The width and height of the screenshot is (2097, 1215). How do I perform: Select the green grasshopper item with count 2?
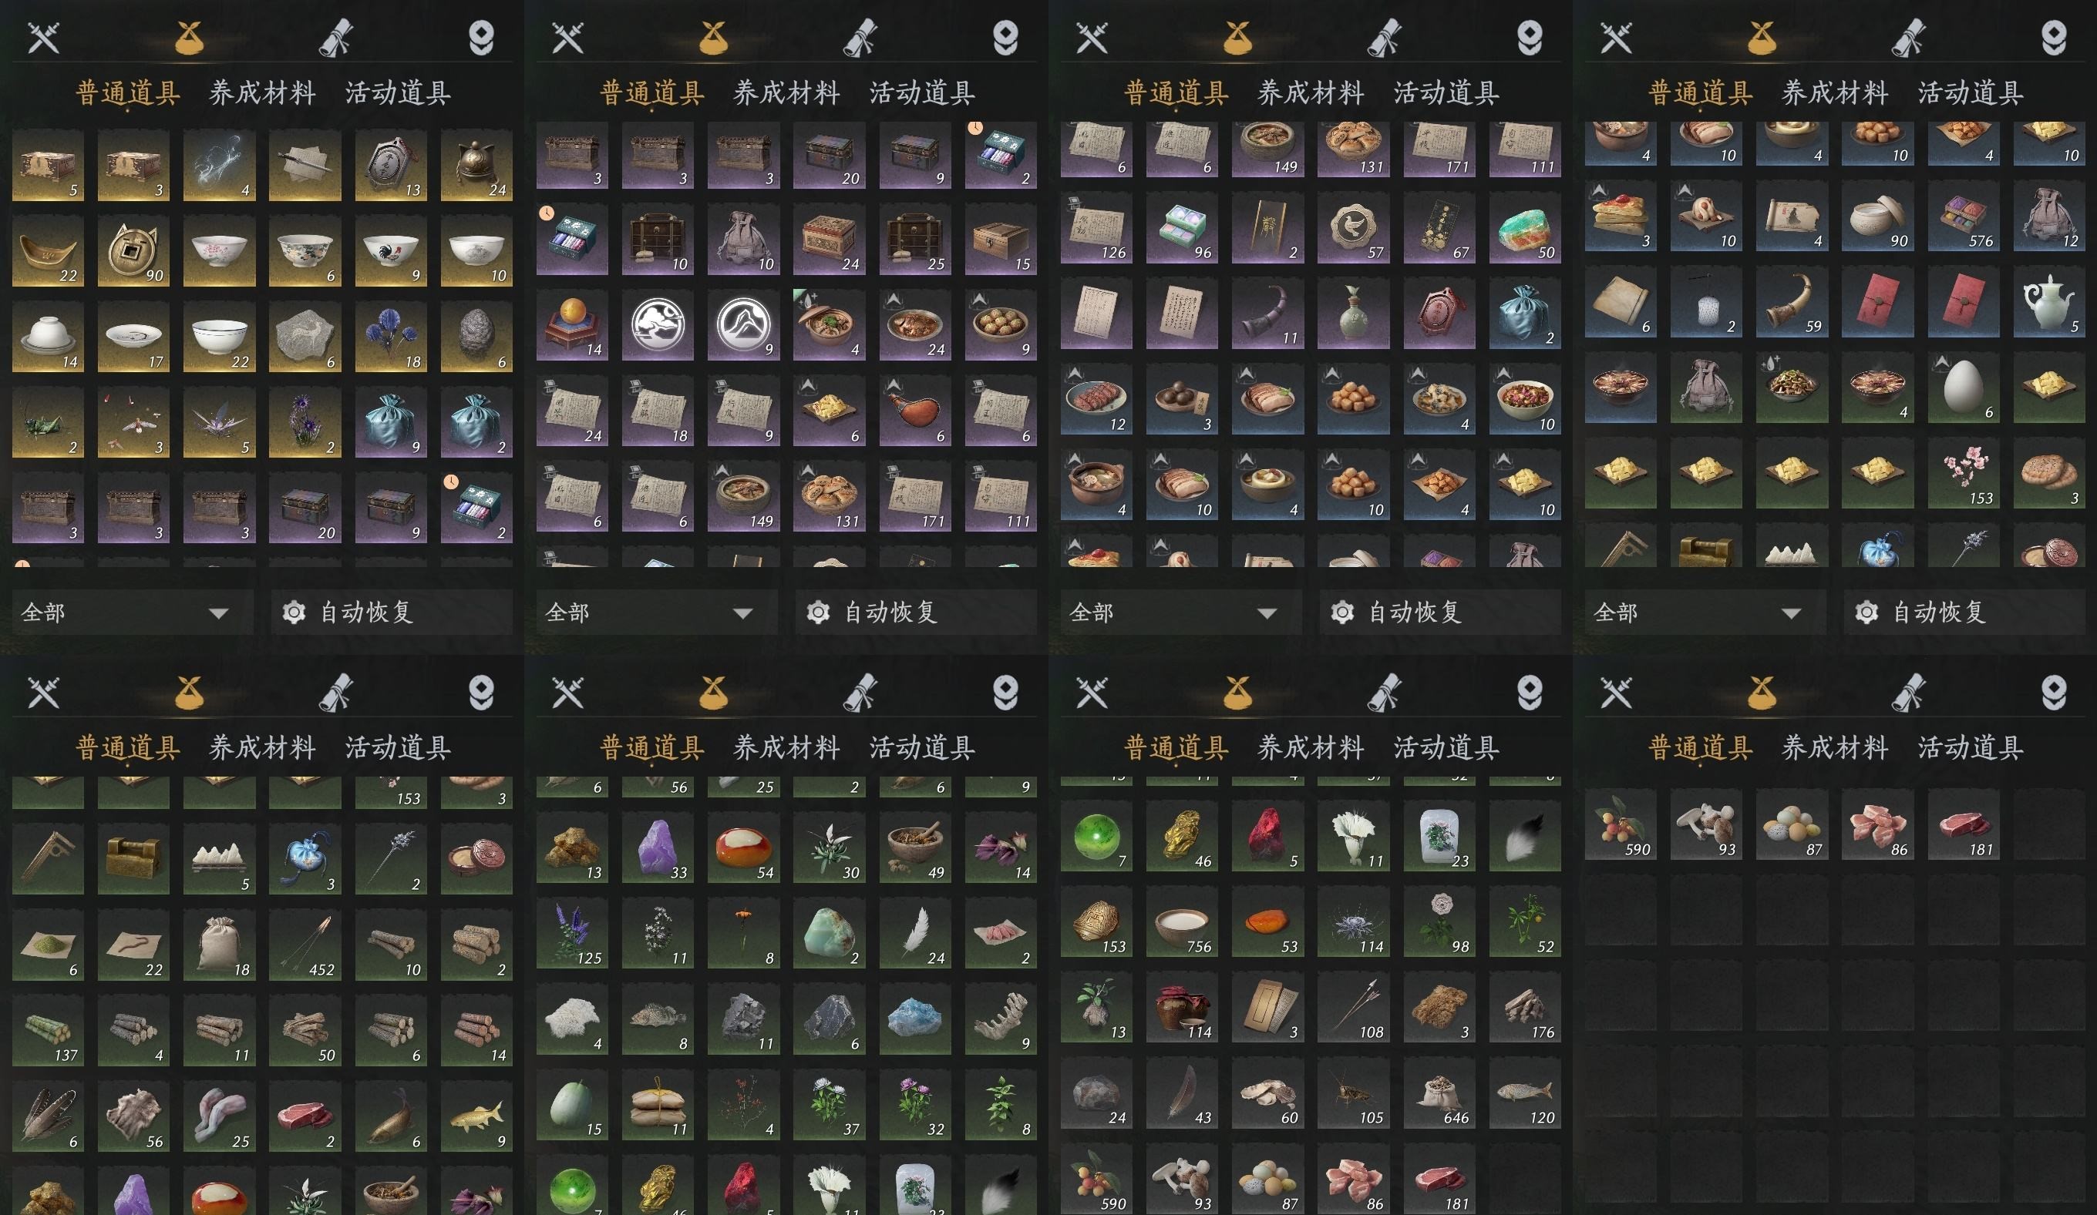coord(48,423)
